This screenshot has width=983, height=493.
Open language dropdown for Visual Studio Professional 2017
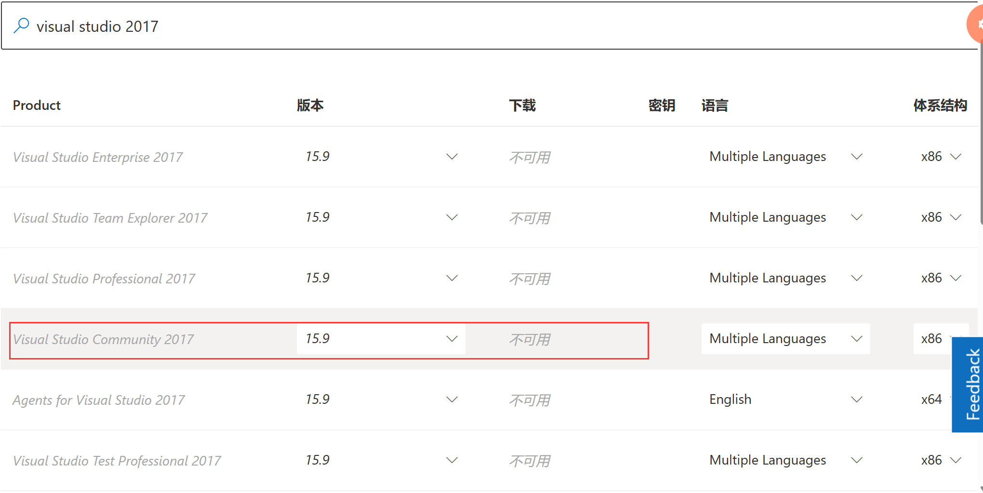pos(785,278)
